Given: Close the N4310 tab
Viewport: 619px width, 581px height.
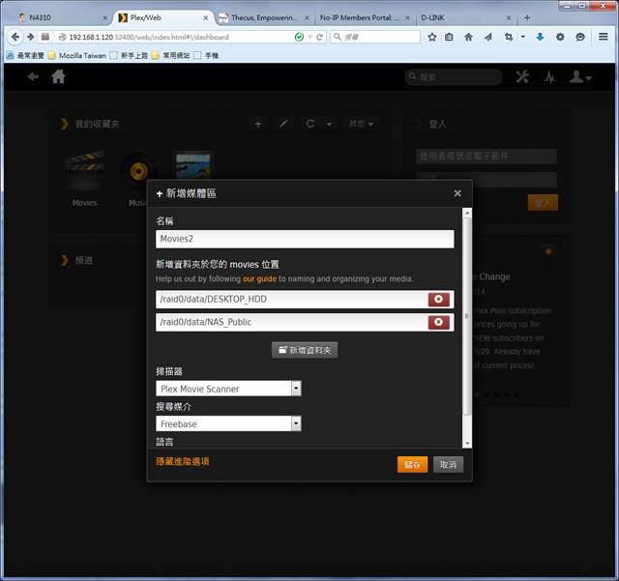Looking at the screenshot, I should 105,17.
